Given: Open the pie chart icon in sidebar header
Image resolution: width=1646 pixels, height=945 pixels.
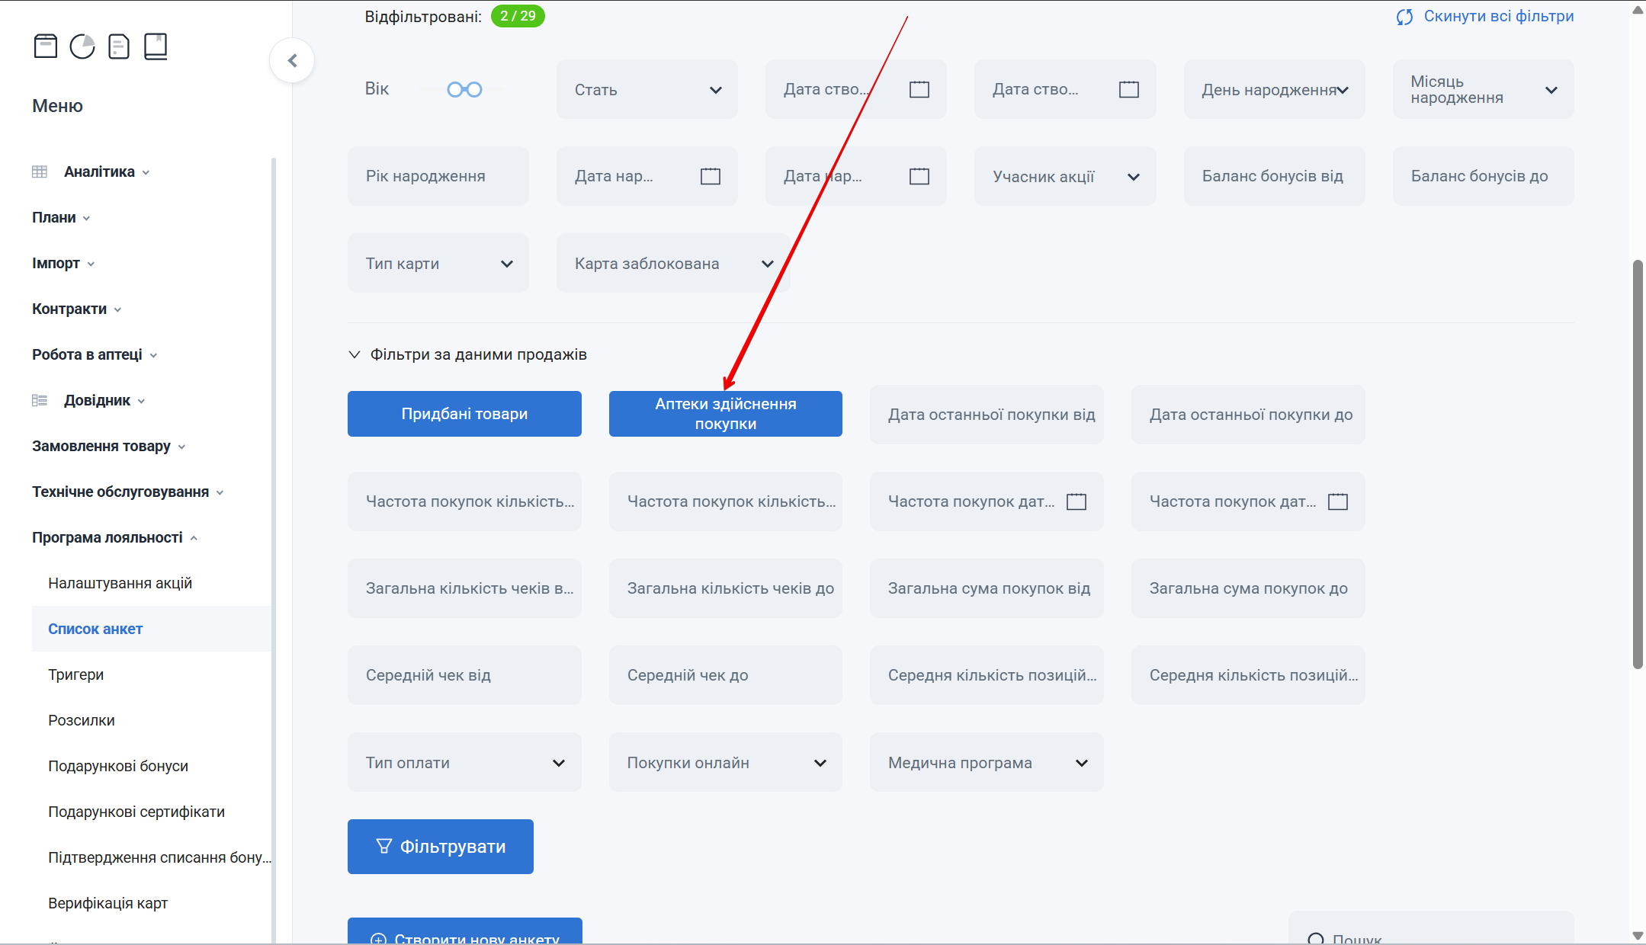Looking at the screenshot, I should point(82,46).
